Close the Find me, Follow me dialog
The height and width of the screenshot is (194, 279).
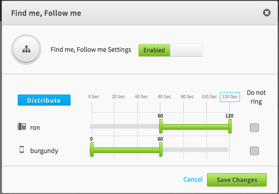(267, 13)
